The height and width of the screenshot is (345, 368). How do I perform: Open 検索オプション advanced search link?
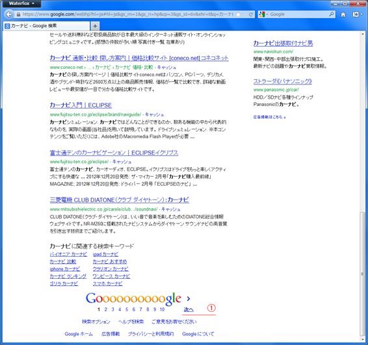(96, 322)
